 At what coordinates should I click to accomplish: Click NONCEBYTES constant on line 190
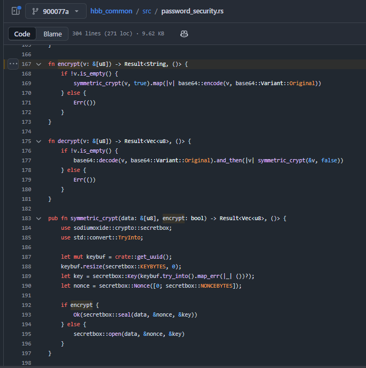216,286
